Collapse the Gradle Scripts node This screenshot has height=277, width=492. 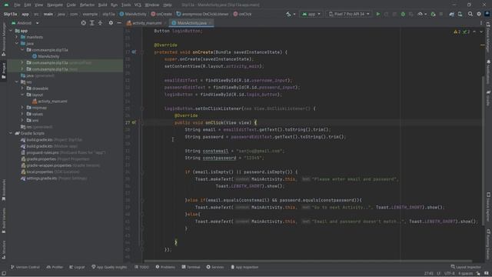tap(11, 133)
